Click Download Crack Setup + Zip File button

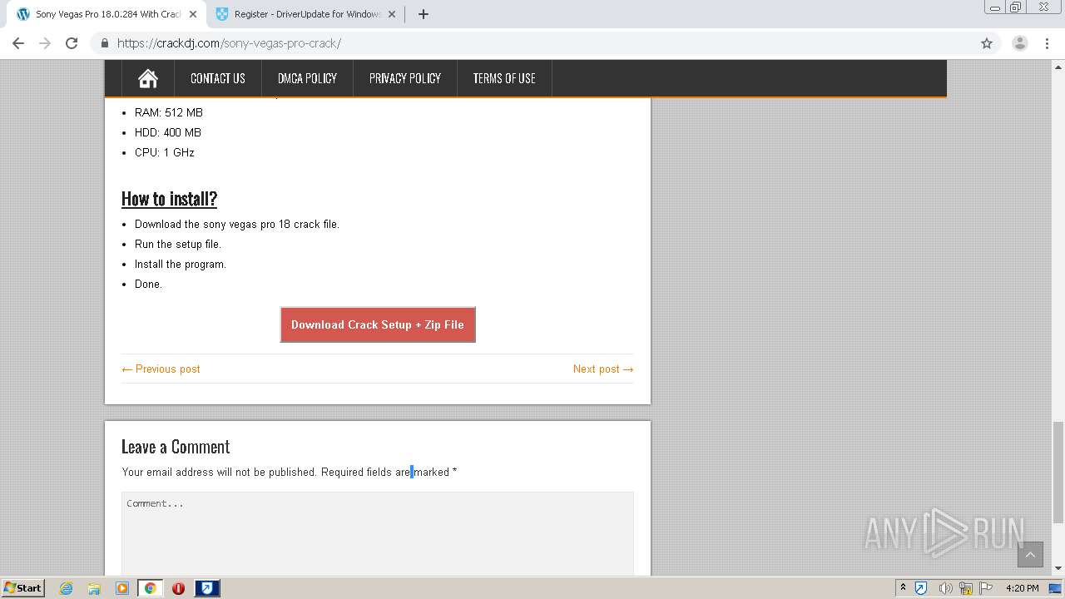click(x=378, y=324)
